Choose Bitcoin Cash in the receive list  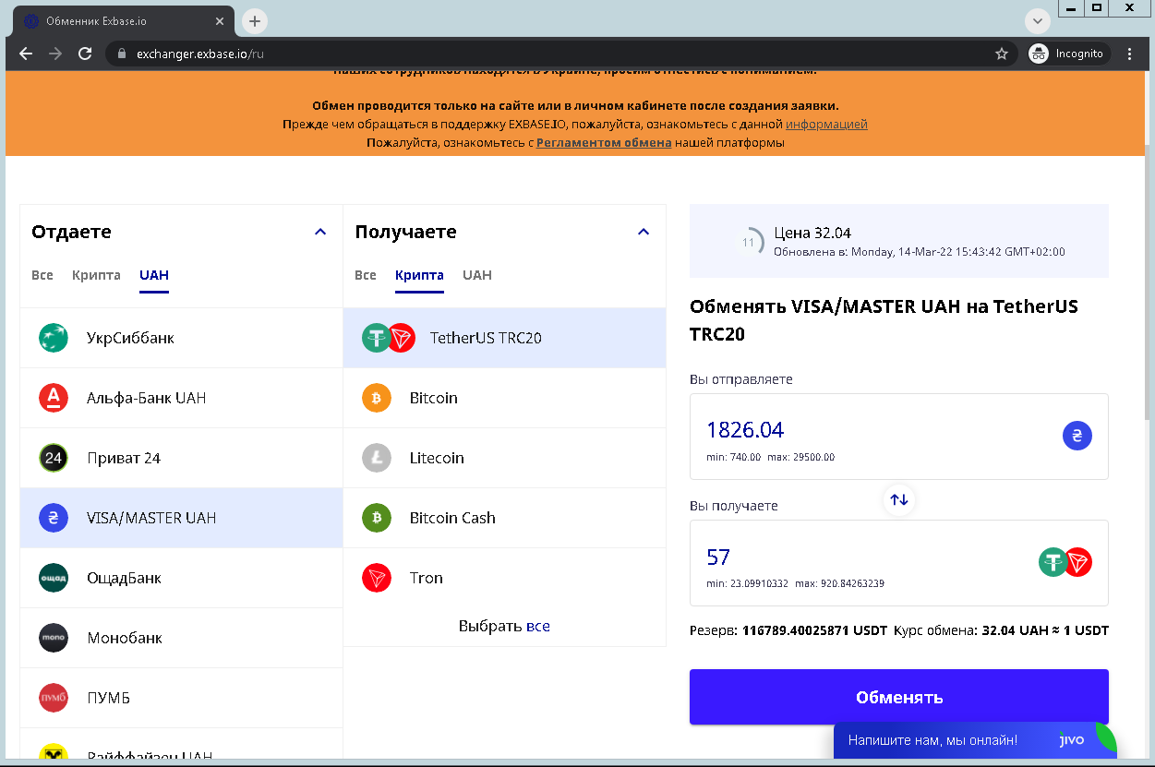[x=504, y=518]
